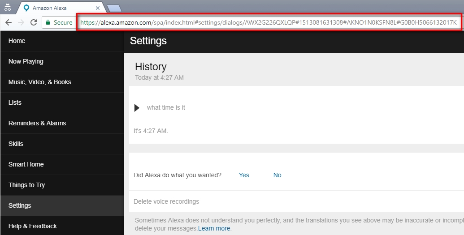This screenshot has height=235, width=464.
Task: Click the Alexa favicon on the tab
Action: click(x=26, y=8)
